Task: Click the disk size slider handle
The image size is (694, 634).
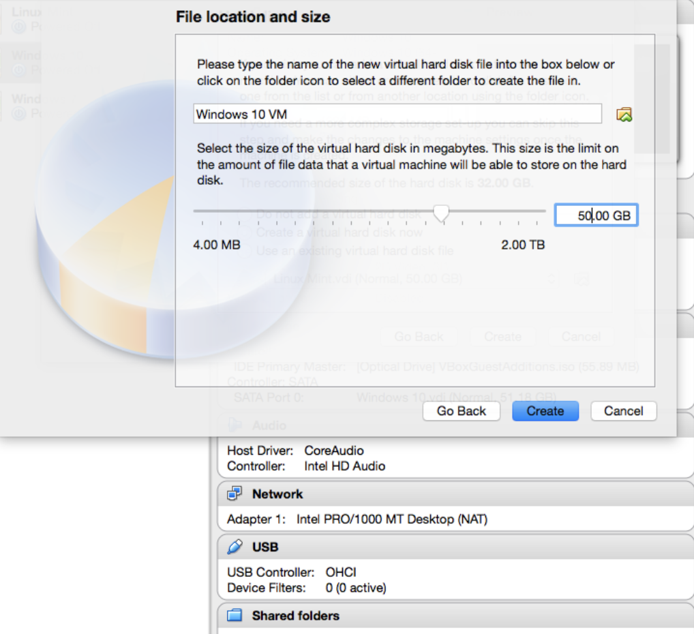Action: click(441, 213)
